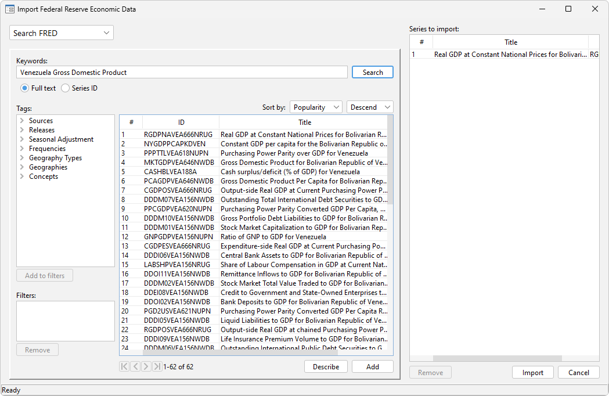
Task: Go to previous results page
Action: [135, 366]
